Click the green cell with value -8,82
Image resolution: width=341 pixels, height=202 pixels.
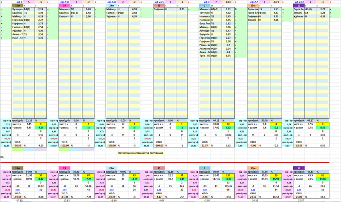(x=40, y=179)
